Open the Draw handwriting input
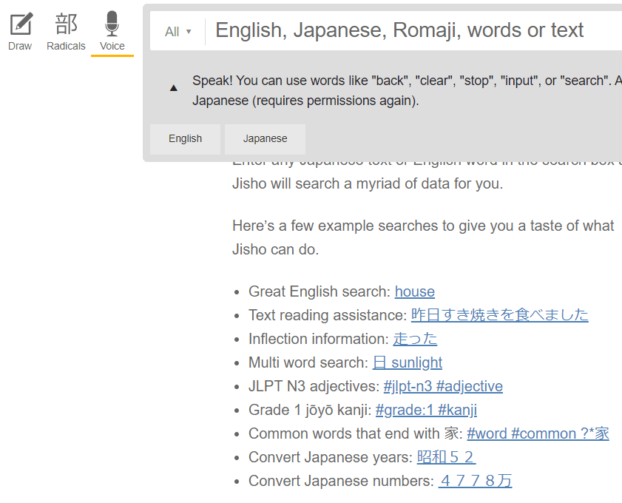The width and height of the screenshot is (622, 503). [x=20, y=32]
